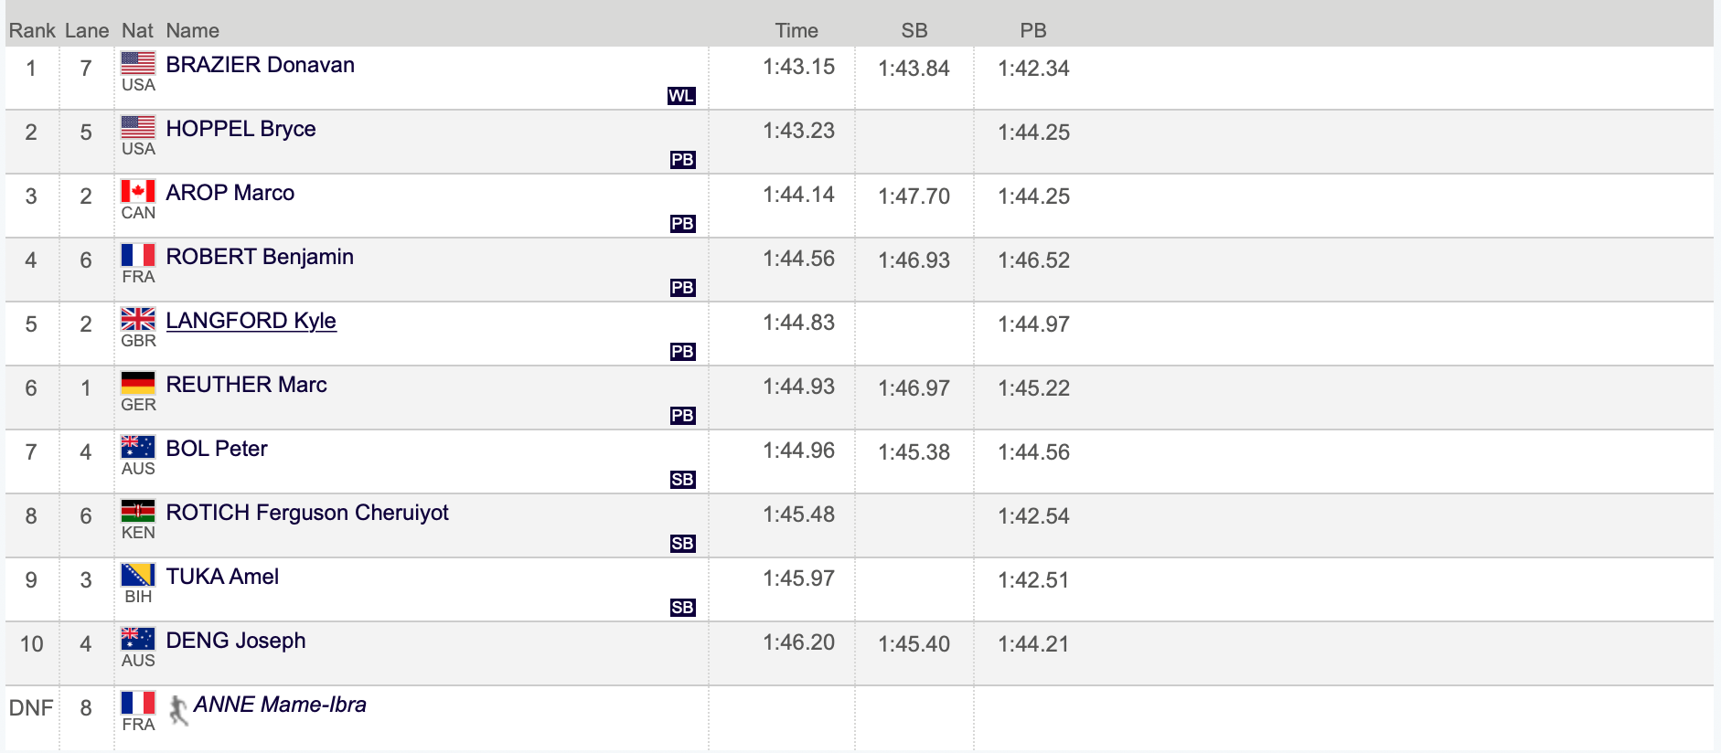Click the Name column header
The width and height of the screenshot is (1721, 753).
click(192, 30)
